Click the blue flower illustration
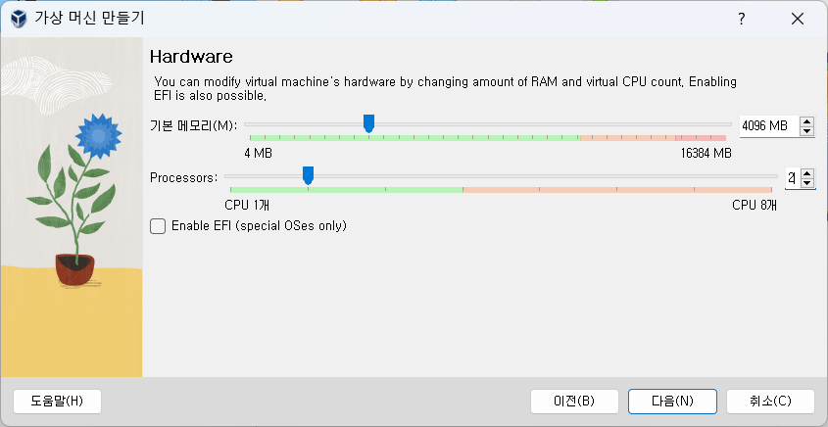This screenshot has height=427, width=828. click(99, 136)
